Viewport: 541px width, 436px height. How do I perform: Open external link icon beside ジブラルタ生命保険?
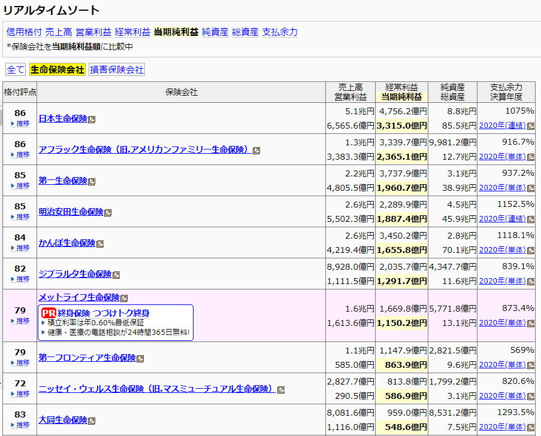tap(116, 275)
